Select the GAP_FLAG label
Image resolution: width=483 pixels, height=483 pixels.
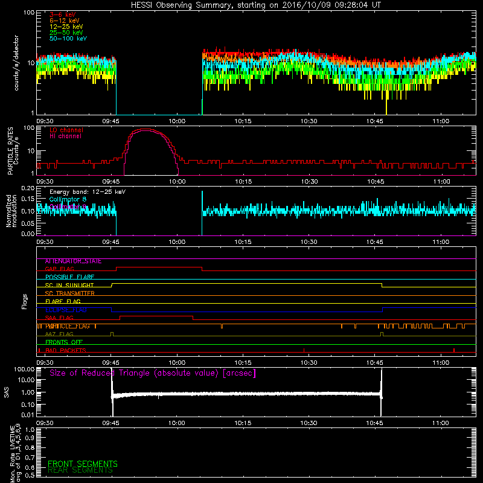click(x=59, y=269)
